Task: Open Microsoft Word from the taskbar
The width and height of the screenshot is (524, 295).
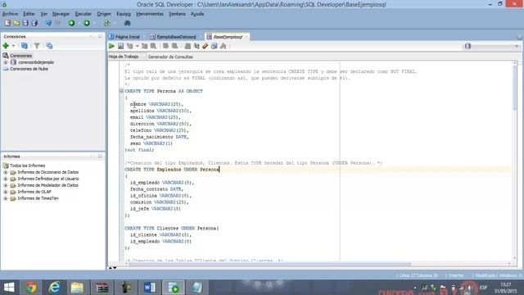Action: (x=150, y=288)
